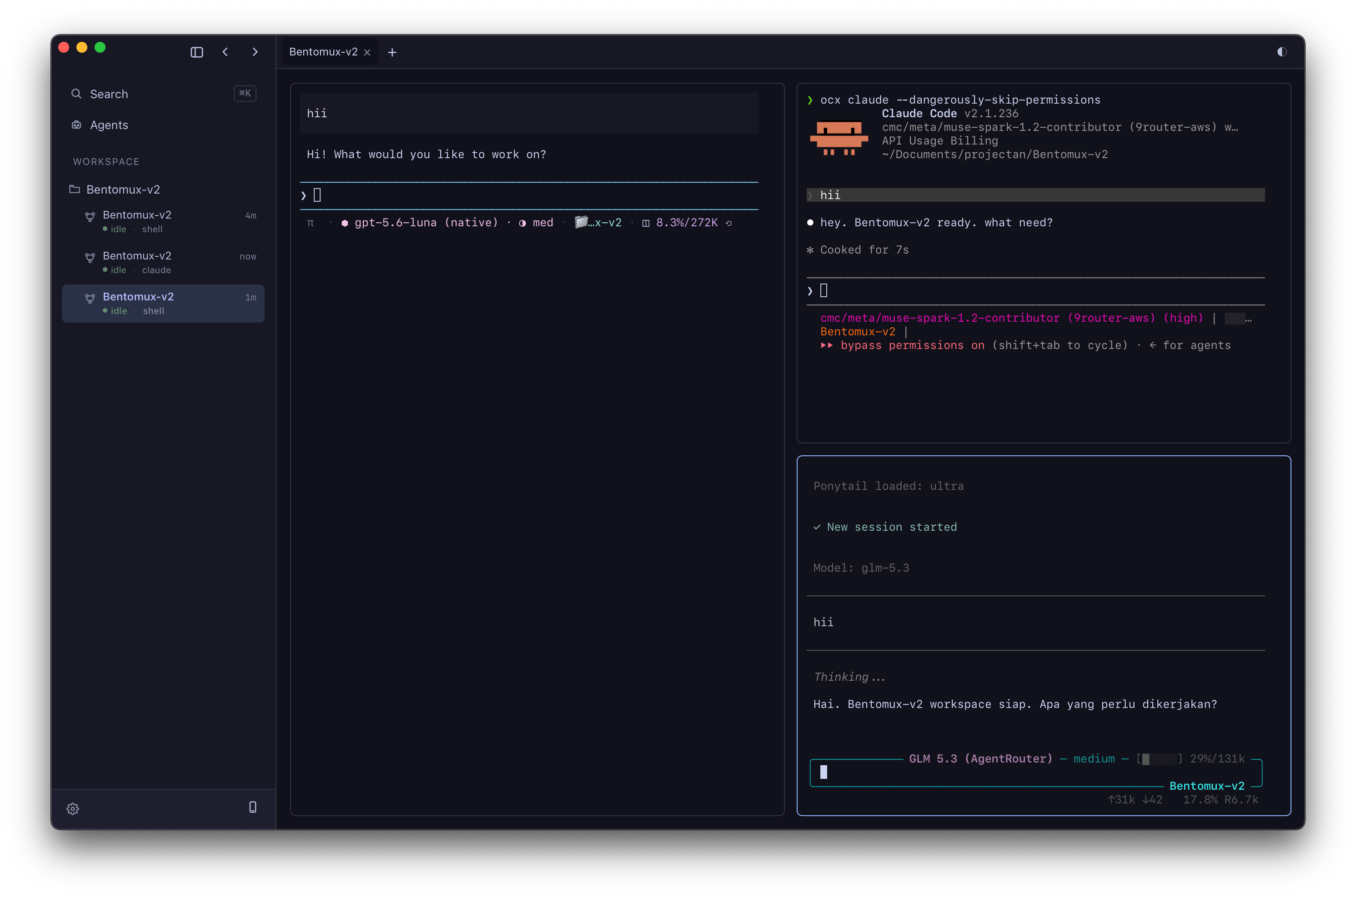Click the folder icon next to …x-v2

pyautogui.click(x=580, y=222)
